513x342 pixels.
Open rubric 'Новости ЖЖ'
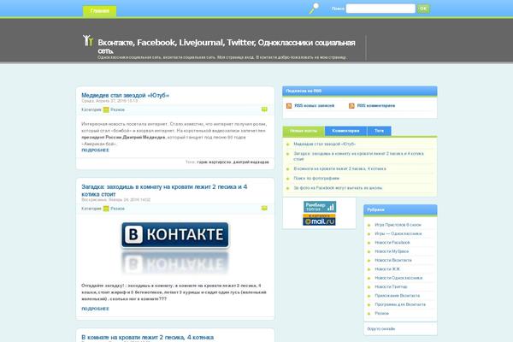387,269
